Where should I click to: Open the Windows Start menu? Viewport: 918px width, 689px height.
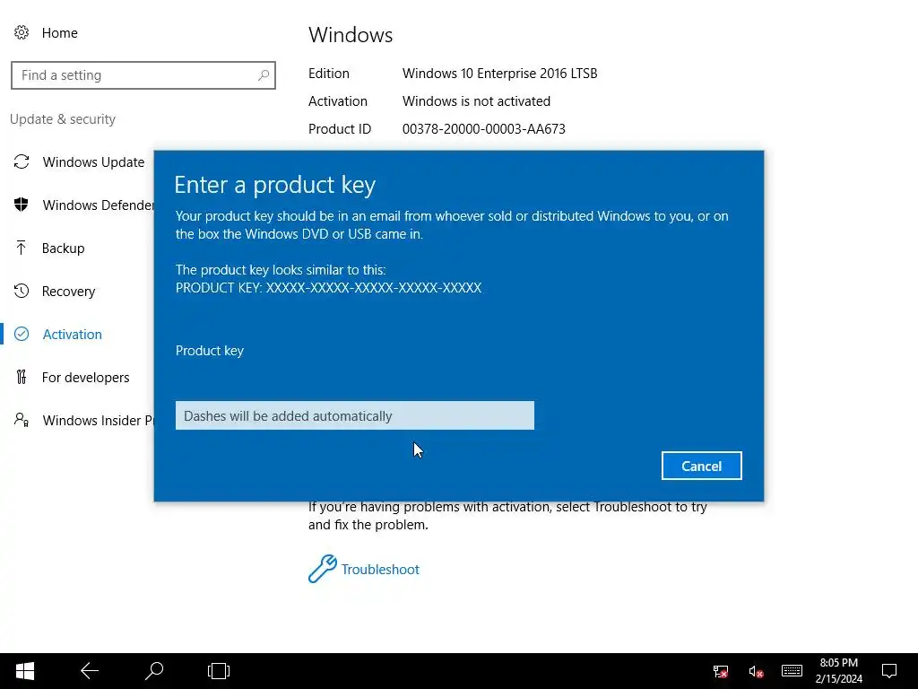coord(24,671)
